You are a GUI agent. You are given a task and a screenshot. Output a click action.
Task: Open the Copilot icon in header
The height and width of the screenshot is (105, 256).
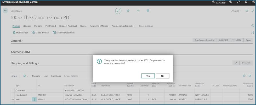[231, 2]
